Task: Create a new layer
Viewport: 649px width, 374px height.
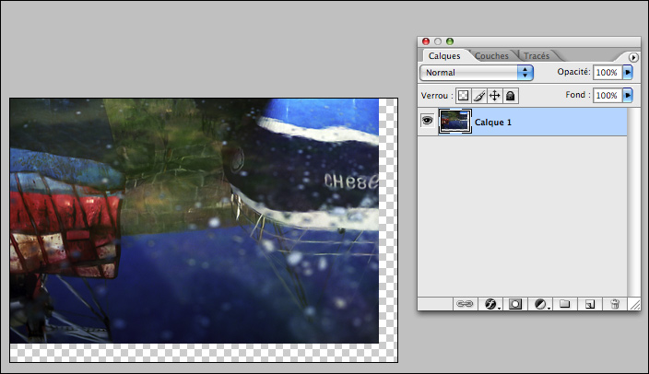Action: tap(590, 303)
